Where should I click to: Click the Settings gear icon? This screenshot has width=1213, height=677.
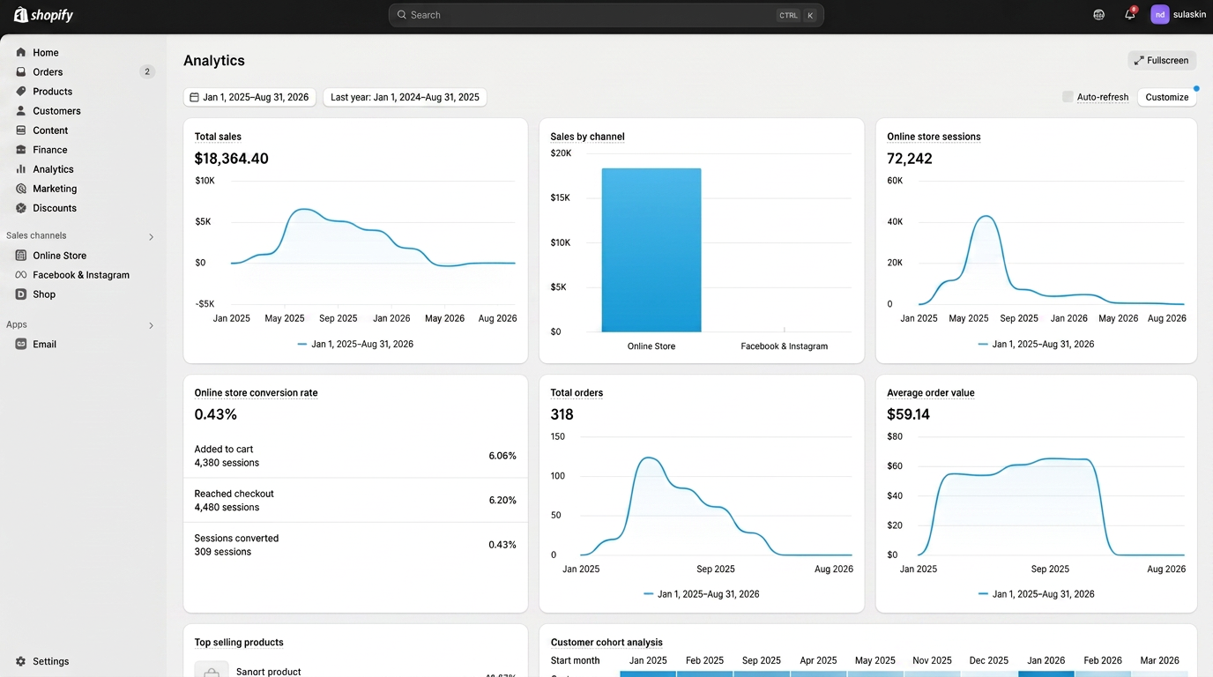pyautogui.click(x=21, y=661)
